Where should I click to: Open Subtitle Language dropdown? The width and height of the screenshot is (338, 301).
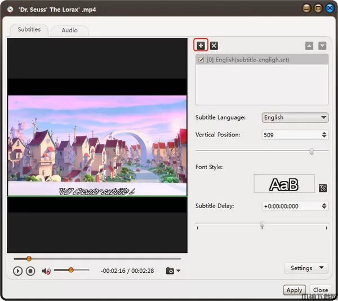[x=295, y=117]
